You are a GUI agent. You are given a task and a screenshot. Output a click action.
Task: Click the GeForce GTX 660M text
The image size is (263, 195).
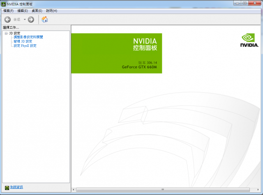(139, 67)
